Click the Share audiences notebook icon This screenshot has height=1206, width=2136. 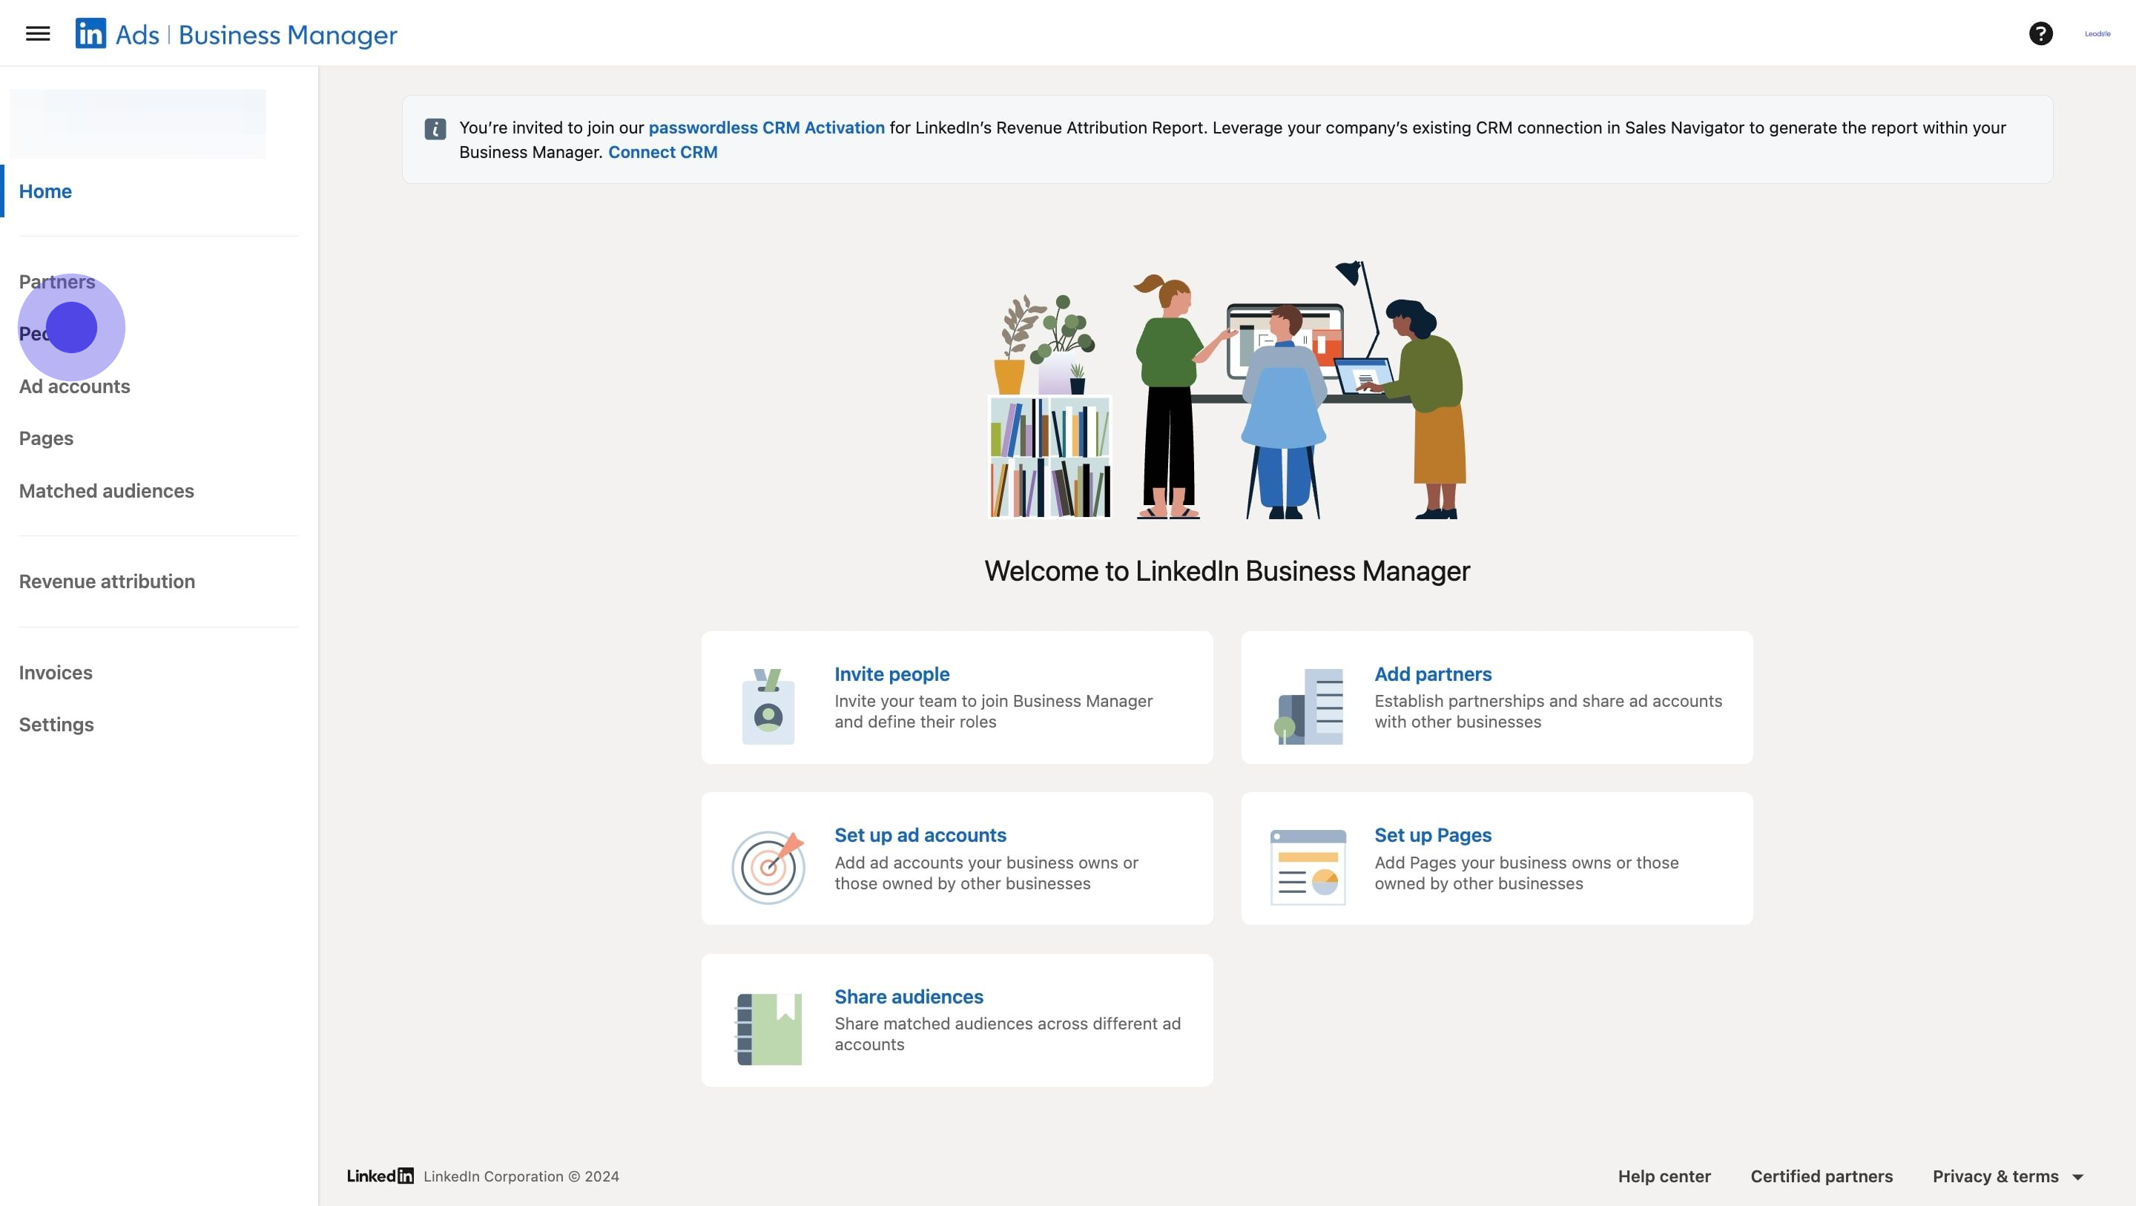pyautogui.click(x=768, y=1029)
